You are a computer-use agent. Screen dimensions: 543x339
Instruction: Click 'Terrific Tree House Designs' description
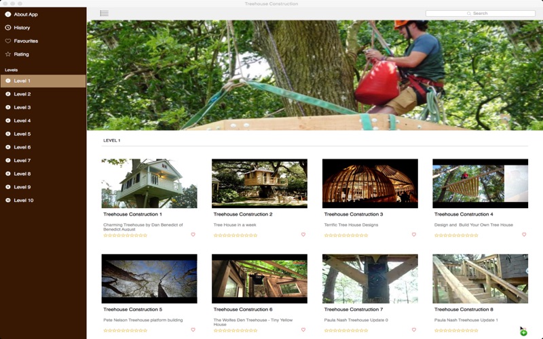[x=351, y=225]
